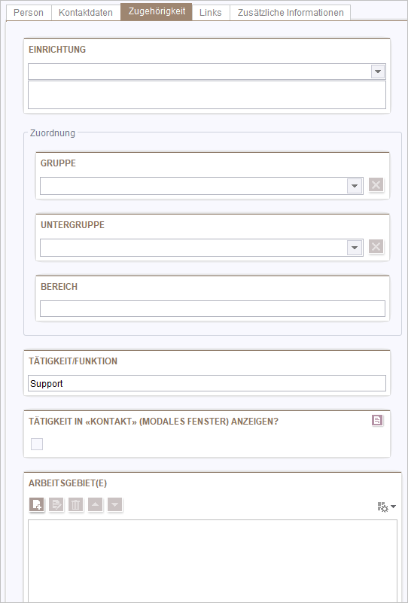Switch to the Person tab
This screenshot has width=408, height=603.
coord(29,12)
